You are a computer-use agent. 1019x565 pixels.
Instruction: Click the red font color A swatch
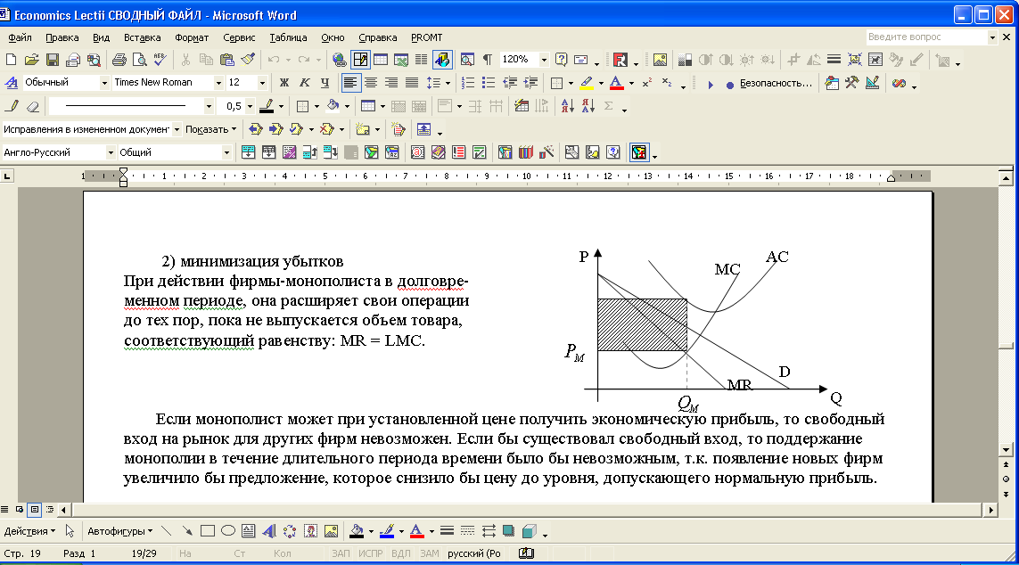point(616,83)
